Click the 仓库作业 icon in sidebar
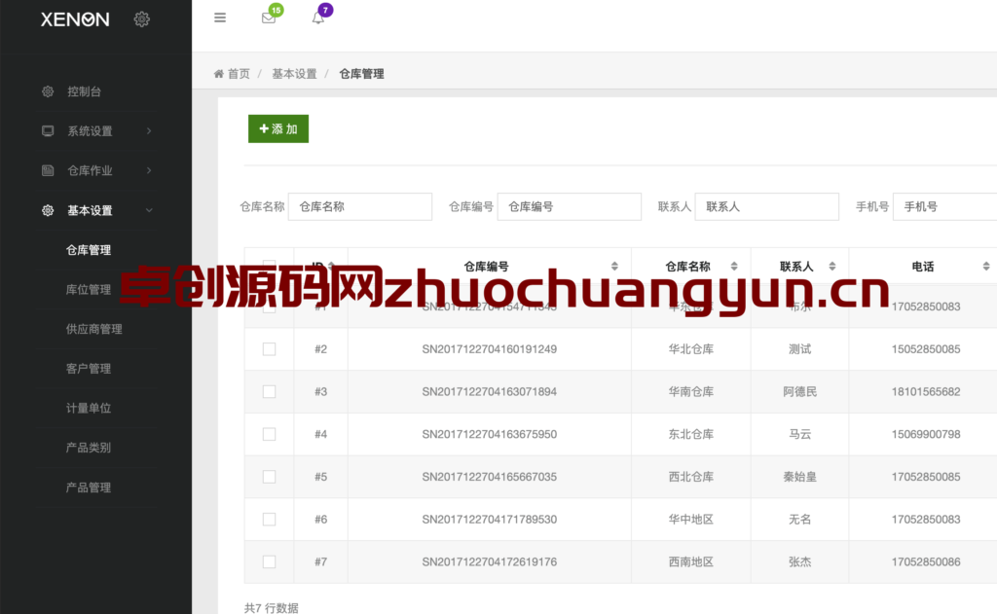997x614 pixels. (48, 170)
